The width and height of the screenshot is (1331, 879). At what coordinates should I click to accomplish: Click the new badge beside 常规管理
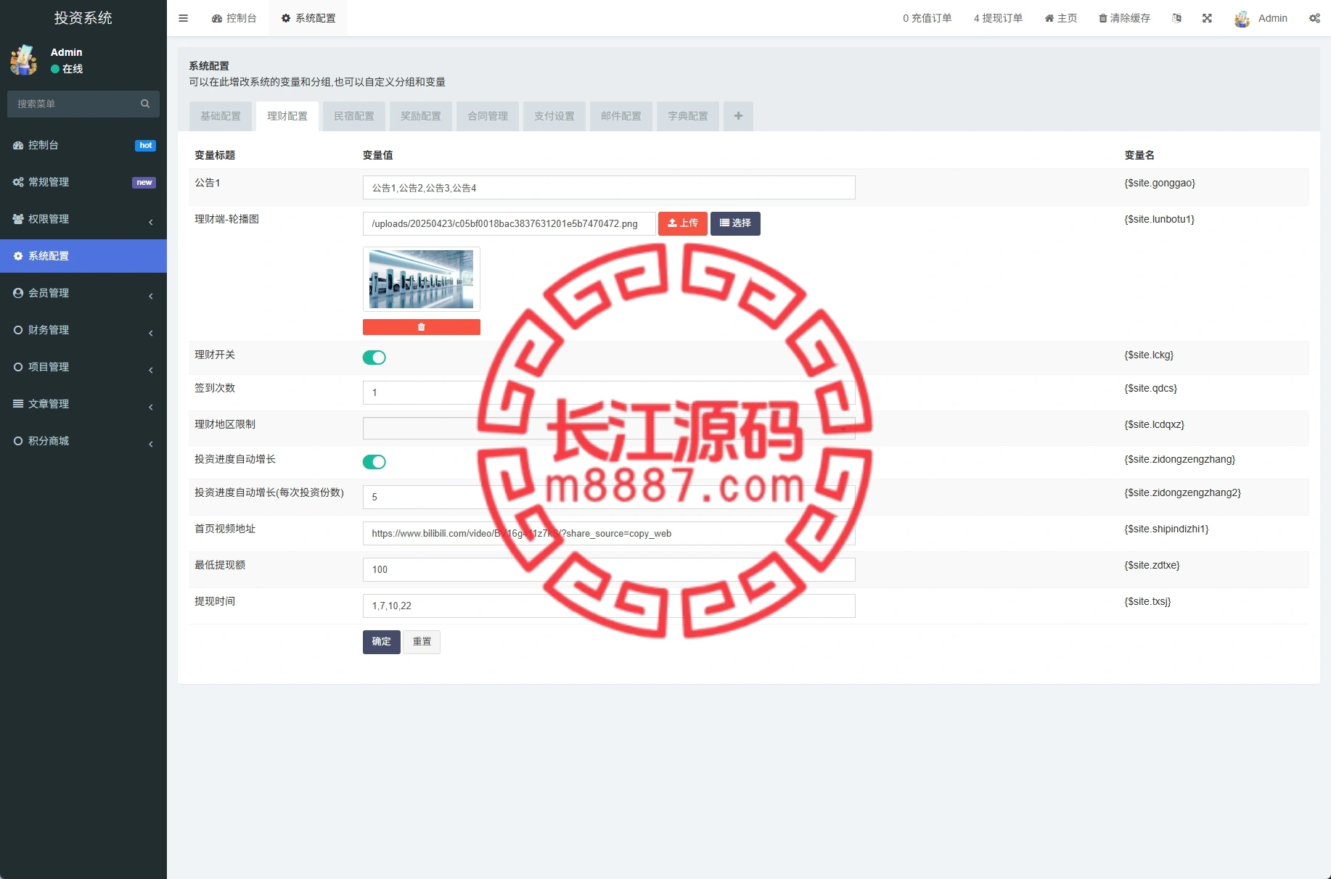(144, 182)
